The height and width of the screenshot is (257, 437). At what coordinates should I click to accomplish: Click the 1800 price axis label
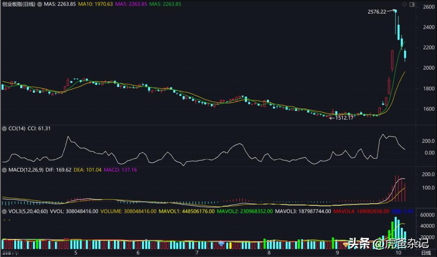pyautogui.click(x=429, y=88)
